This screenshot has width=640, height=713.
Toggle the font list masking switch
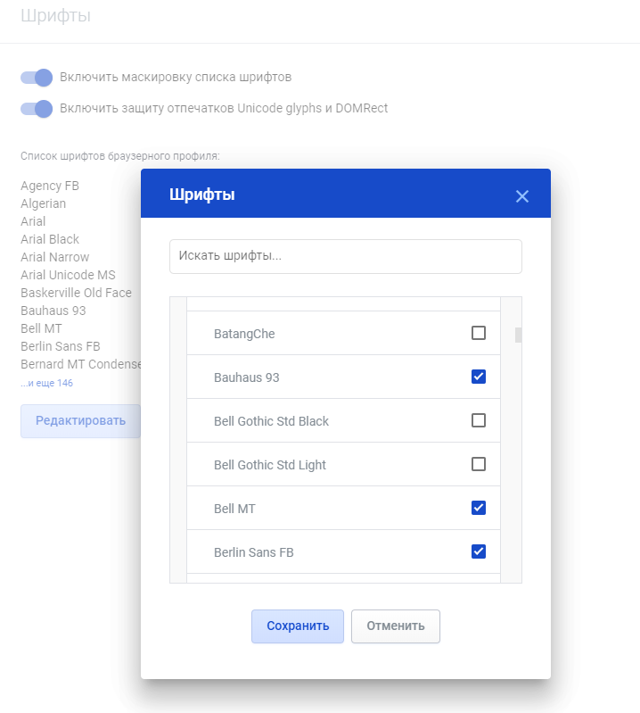click(x=37, y=78)
